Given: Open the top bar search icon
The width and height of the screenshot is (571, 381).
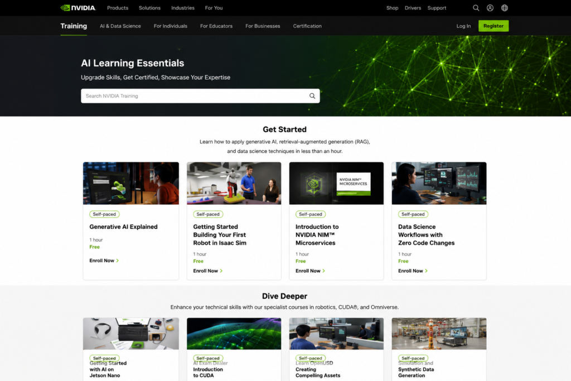Looking at the screenshot, I should [x=476, y=8].
